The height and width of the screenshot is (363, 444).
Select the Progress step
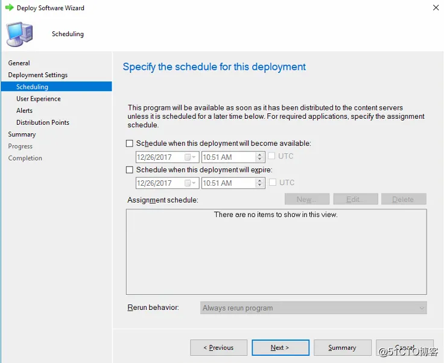[x=20, y=147]
